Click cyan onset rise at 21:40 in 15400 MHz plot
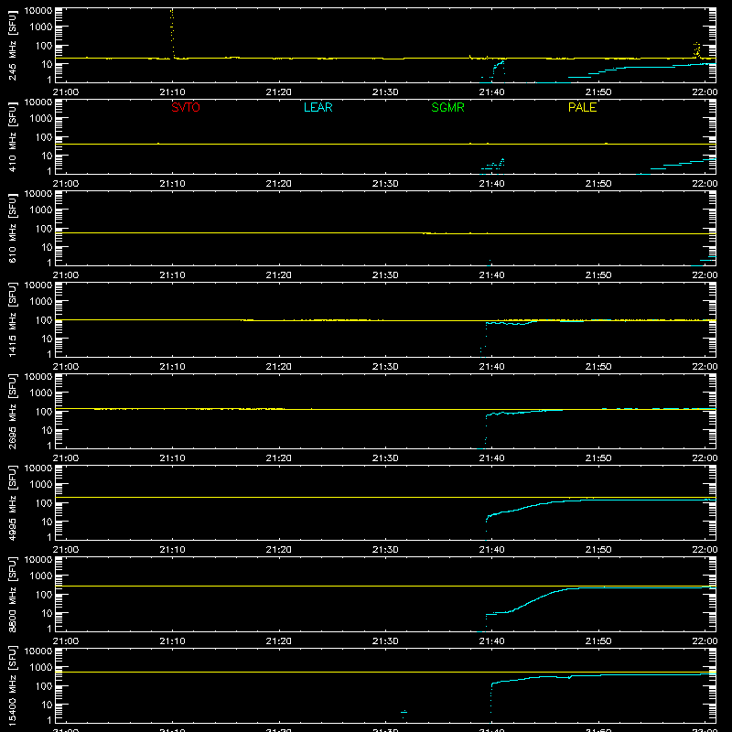This screenshot has width=732, height=732. [491, 700]
